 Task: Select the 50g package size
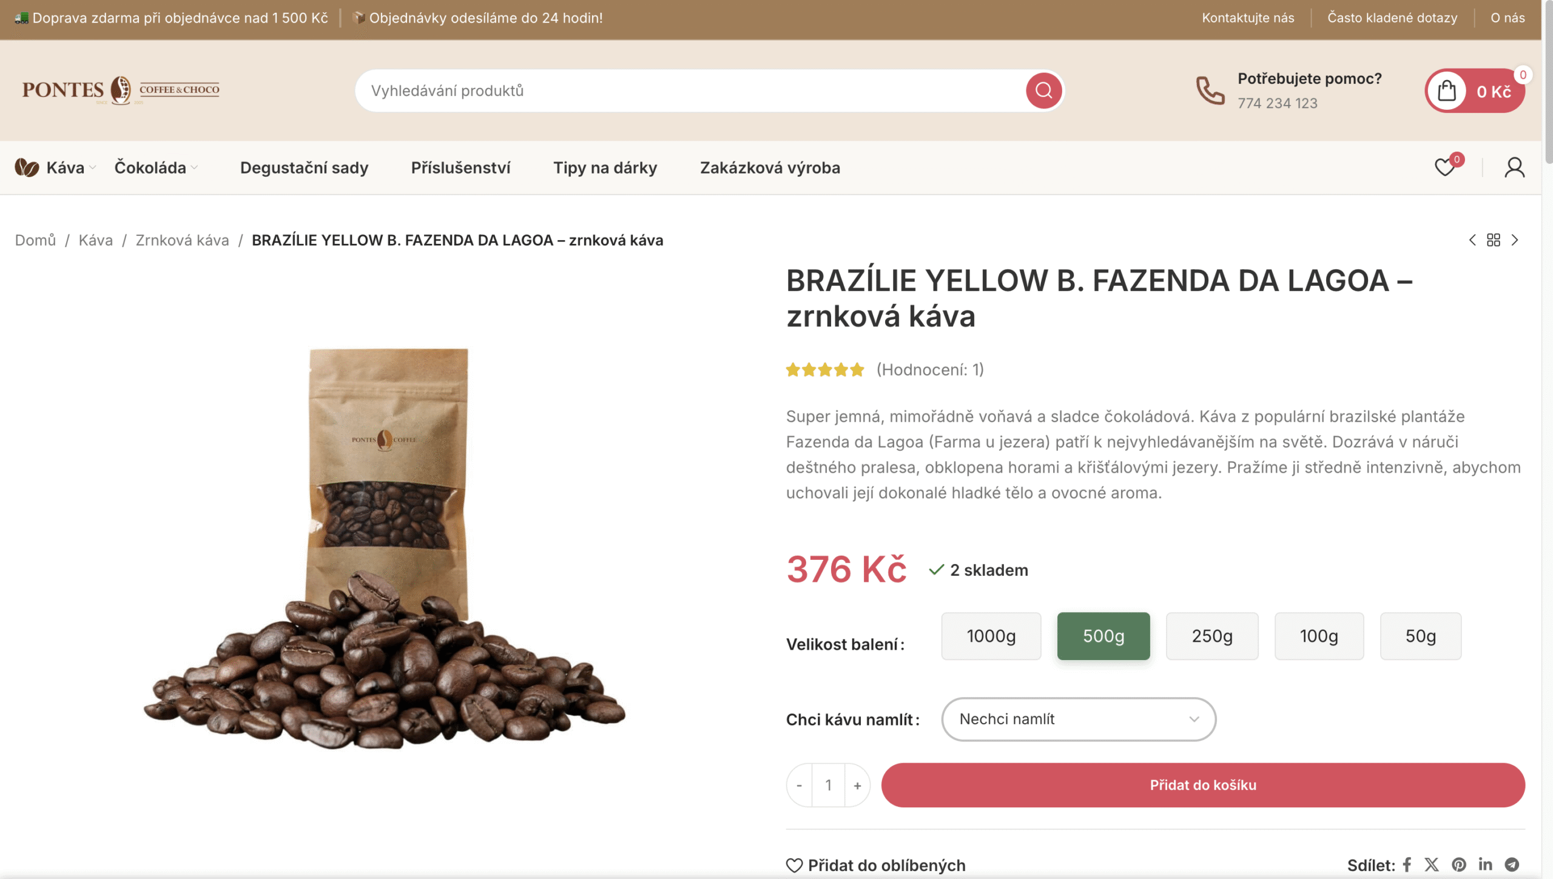click(x=1421, y=636)
